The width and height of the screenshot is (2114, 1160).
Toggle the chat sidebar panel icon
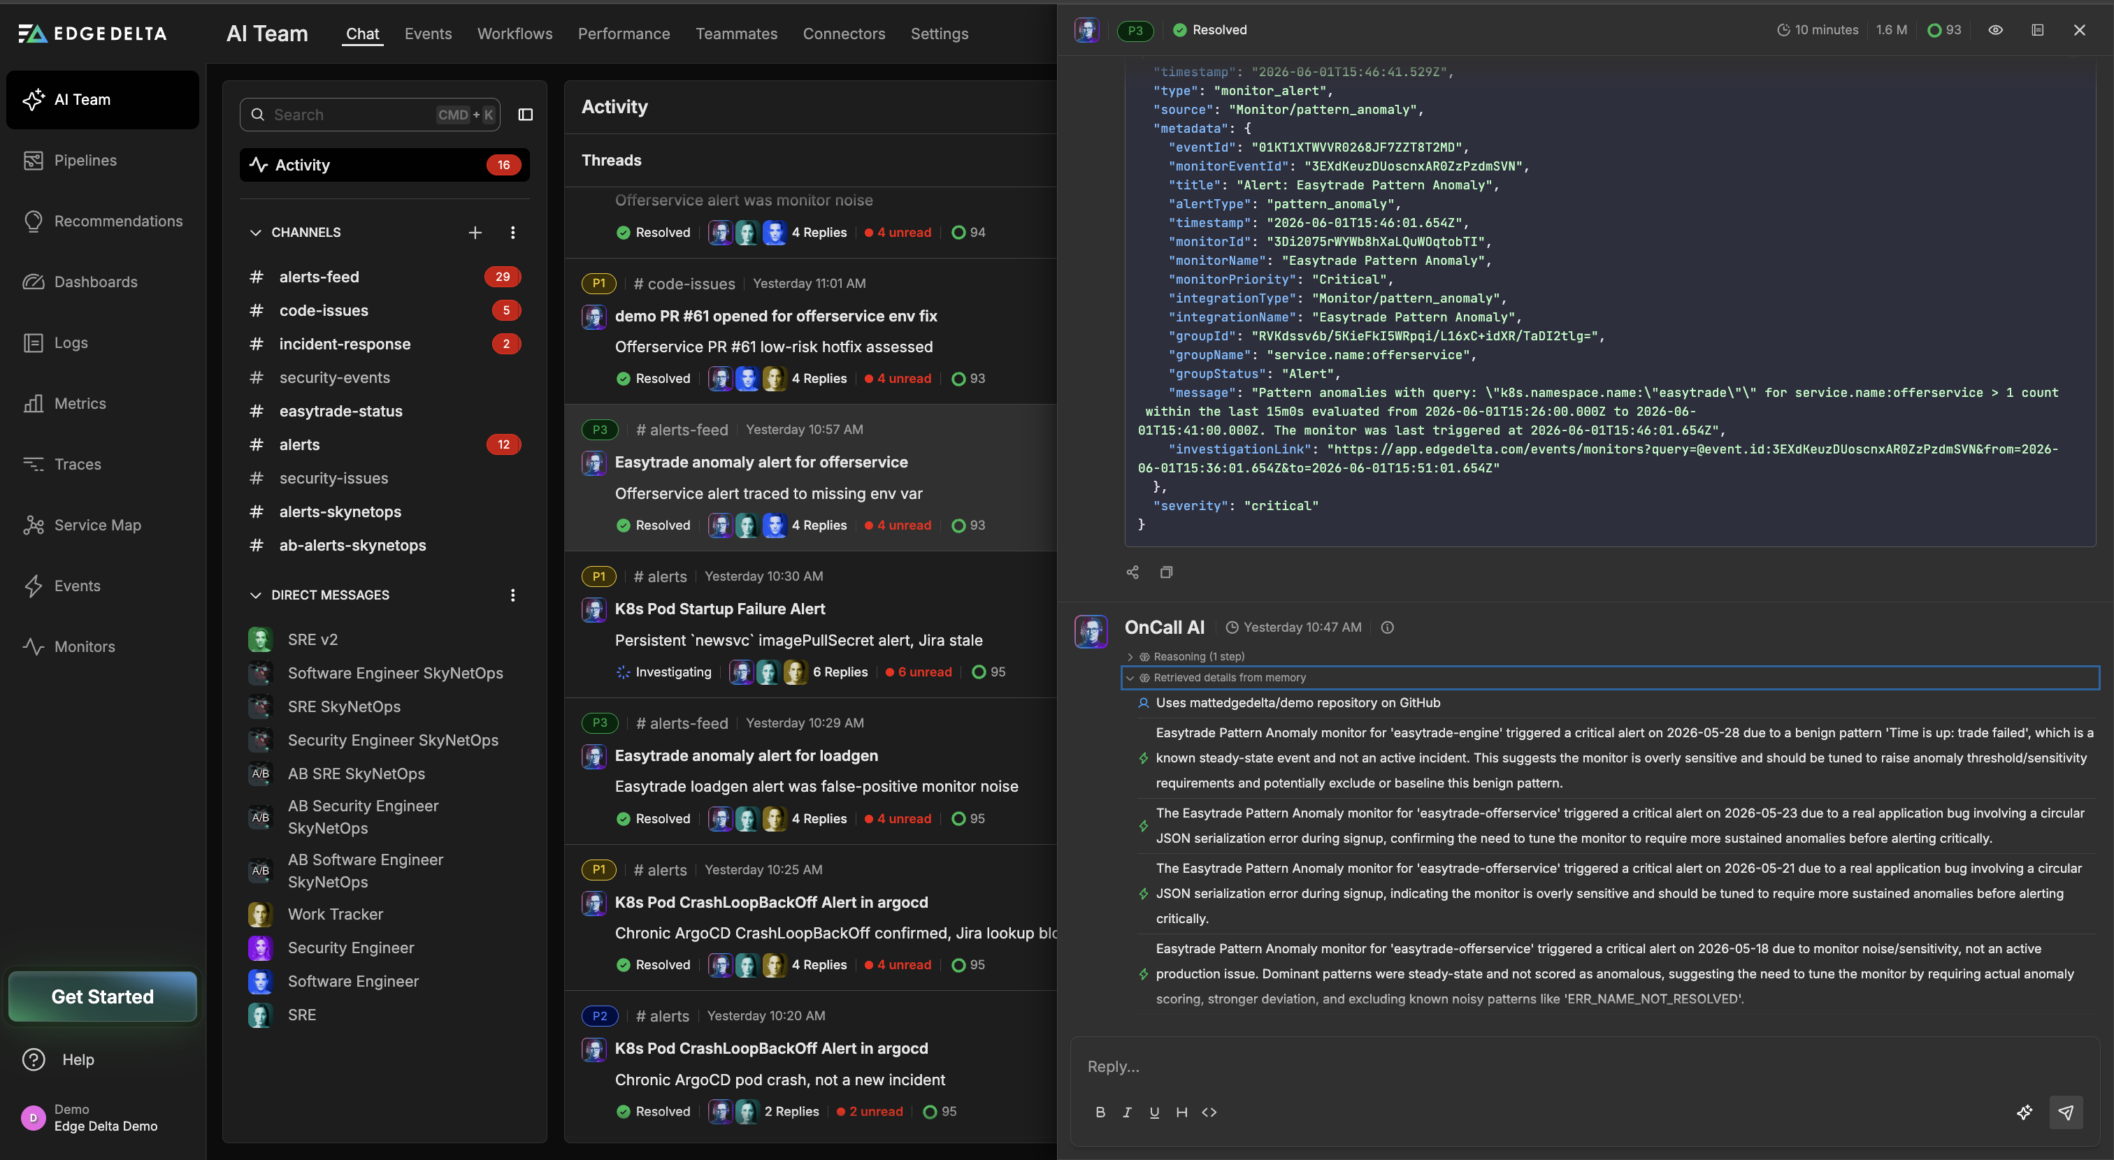[x=525, y=115]
